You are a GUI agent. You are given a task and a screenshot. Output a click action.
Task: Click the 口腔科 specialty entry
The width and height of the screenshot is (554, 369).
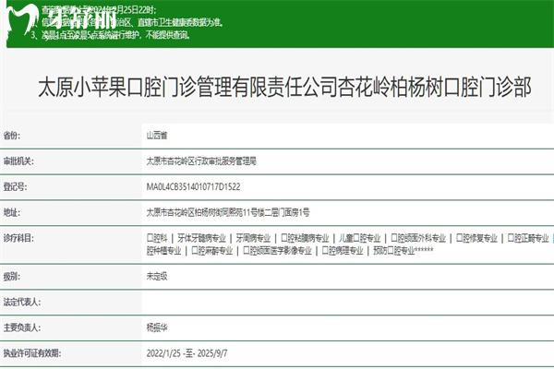pos(157,238)
